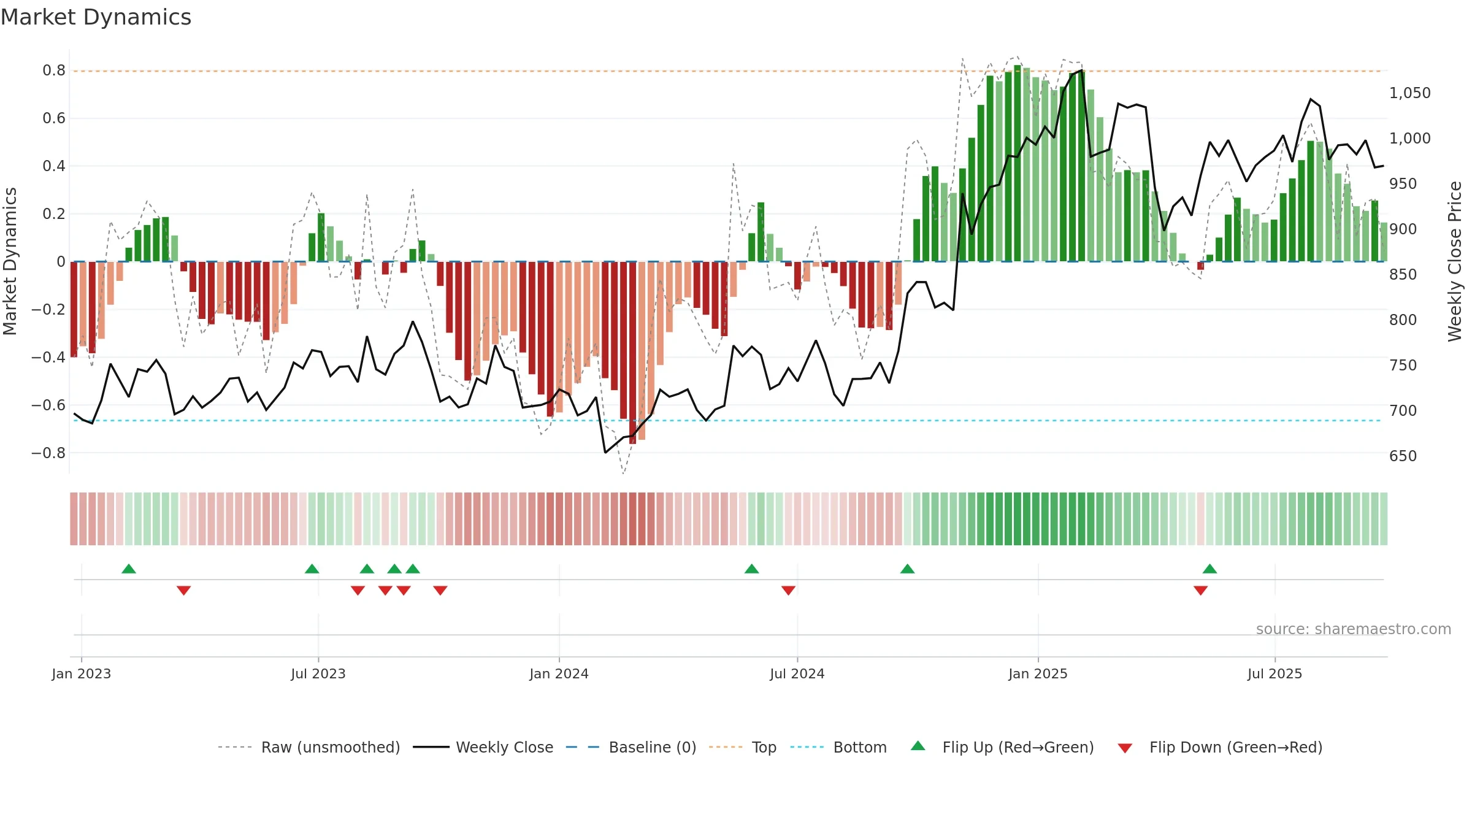Click the '1,000' right axis price label
This screenshot has height=828, width=1472.
1410,139
